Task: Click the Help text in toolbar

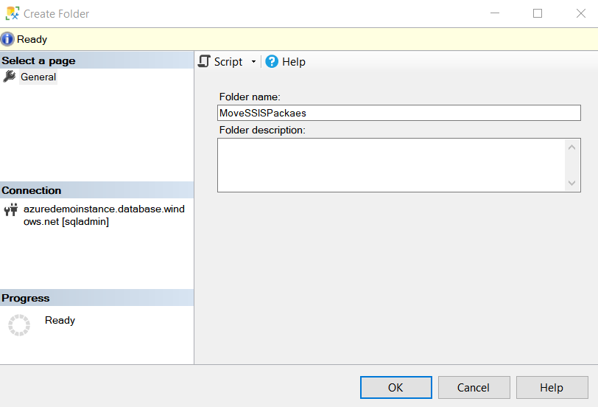Action: coord(293,62)
